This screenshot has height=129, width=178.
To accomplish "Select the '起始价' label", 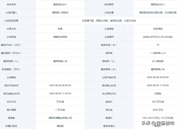I will coord(109,102).
